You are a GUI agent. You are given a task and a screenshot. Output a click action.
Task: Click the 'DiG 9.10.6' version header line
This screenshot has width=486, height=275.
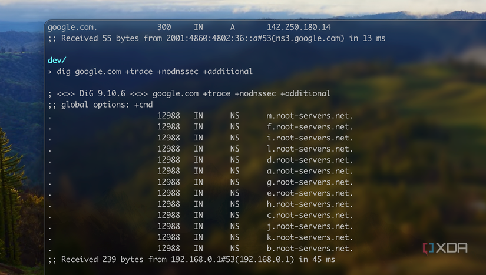click(x=189, y=93)
